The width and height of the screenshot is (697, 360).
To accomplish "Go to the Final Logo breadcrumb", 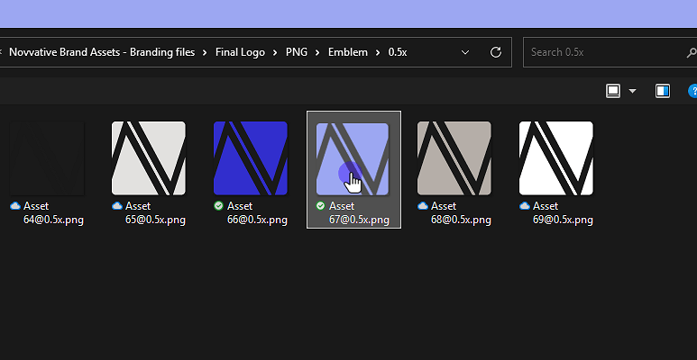I will point(240,52).
